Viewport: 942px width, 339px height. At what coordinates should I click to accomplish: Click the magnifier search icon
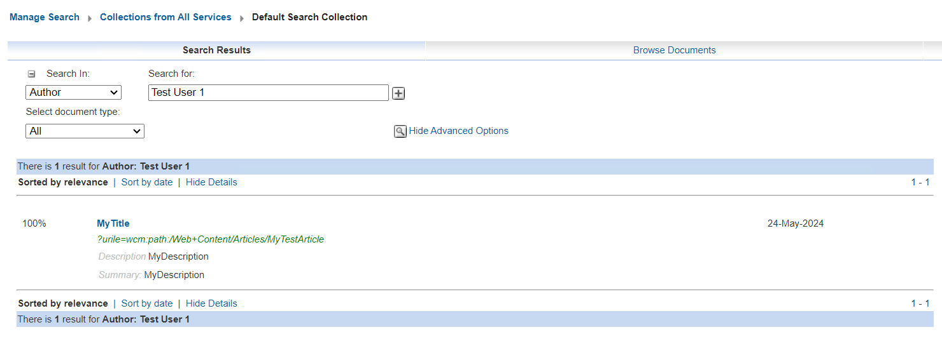tap(400, 131)
